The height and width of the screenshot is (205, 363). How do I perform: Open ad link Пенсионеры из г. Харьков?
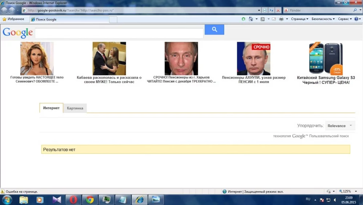[181, 79]
